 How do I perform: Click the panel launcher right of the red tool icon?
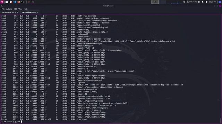33,2
